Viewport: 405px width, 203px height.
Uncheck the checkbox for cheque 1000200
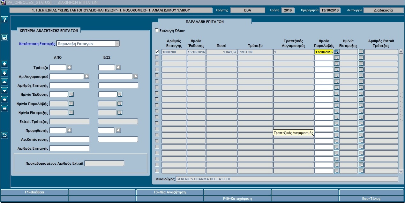(x=157, y=51)
